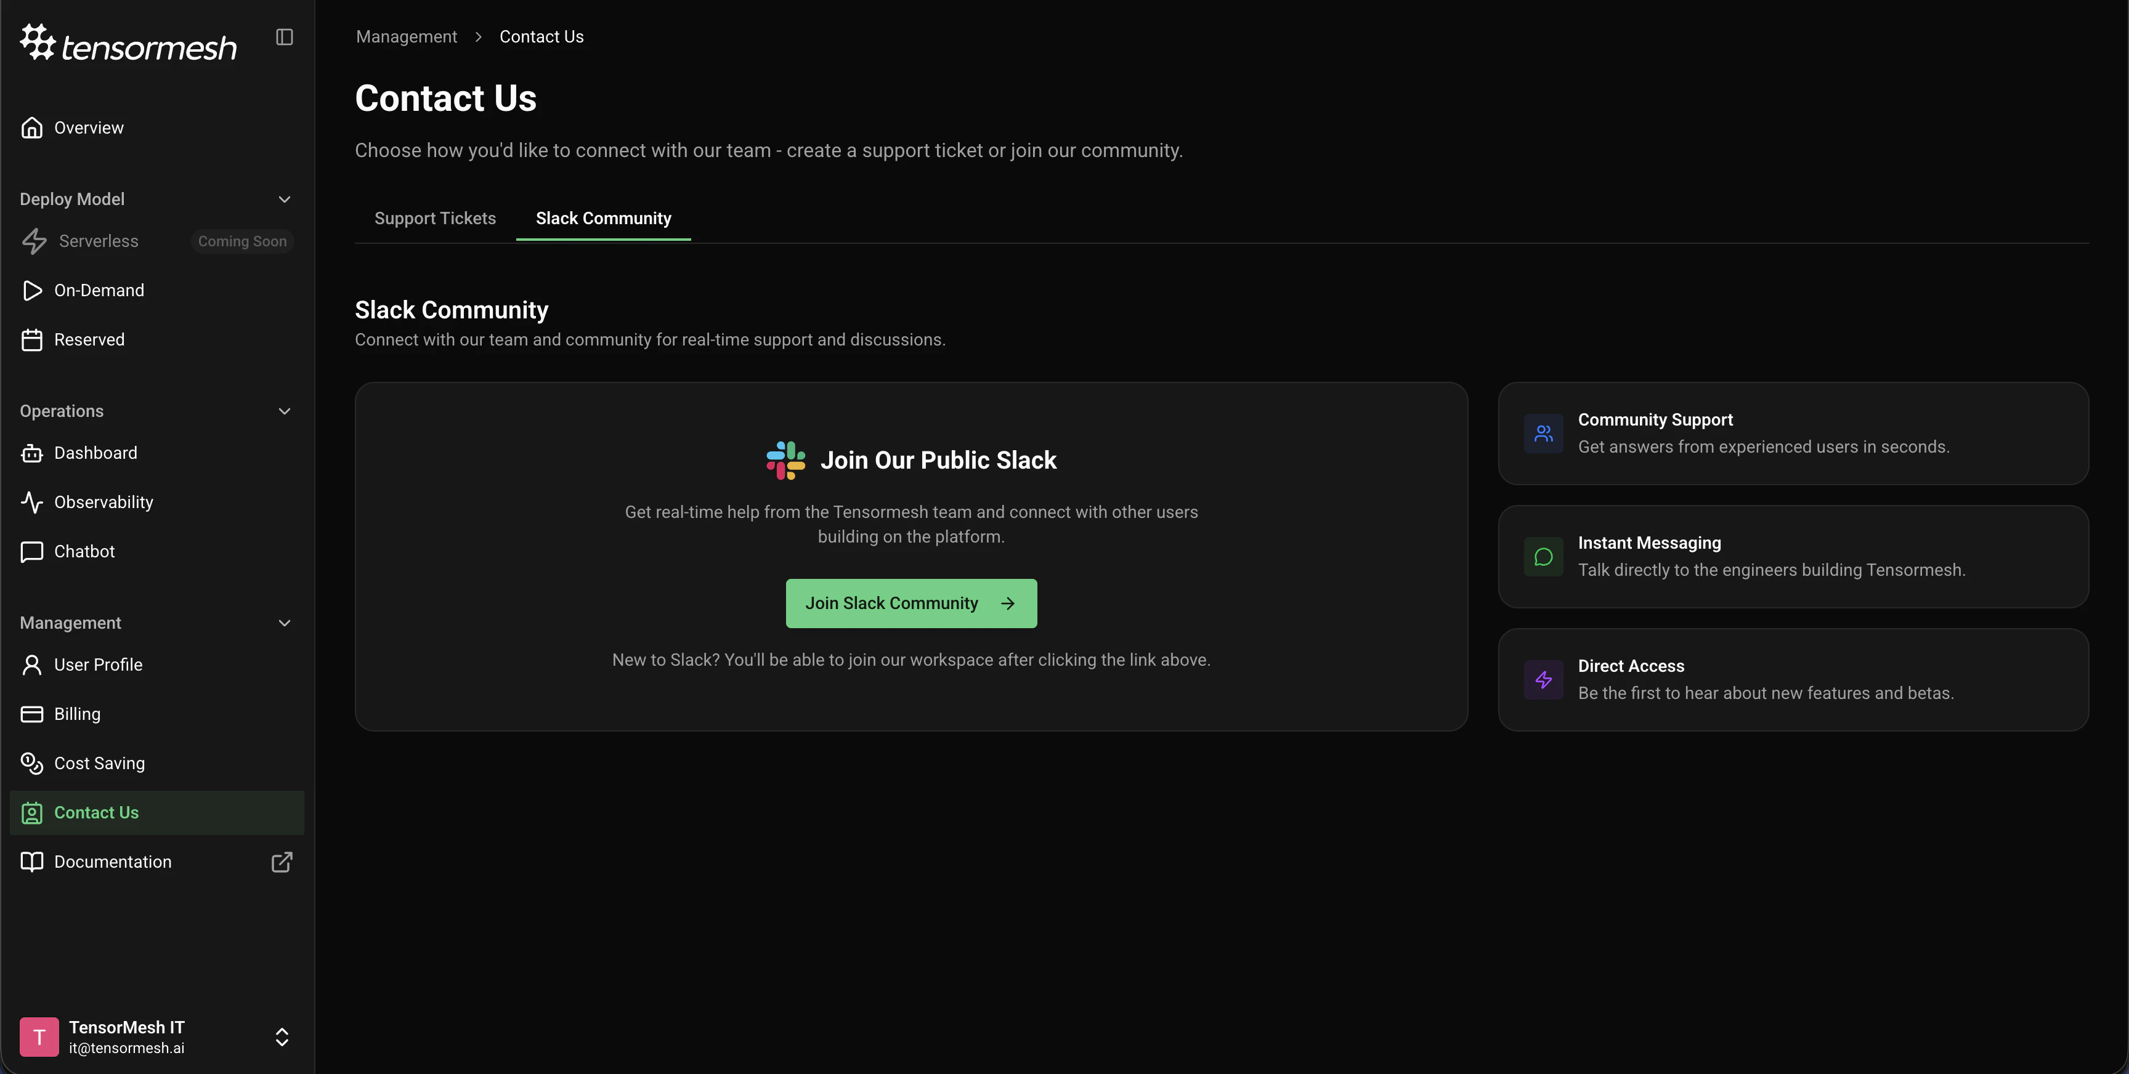This screenshot has width=2129, height=1074.
Task: Open Dashboard via its bot icon
Action: tap(32, 454)
